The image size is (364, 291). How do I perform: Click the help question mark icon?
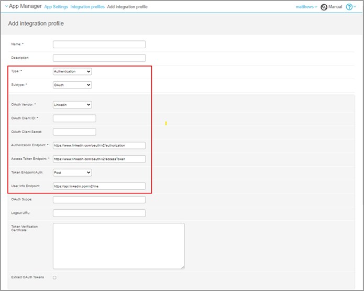pyautogui.click(x=349, y=7)
